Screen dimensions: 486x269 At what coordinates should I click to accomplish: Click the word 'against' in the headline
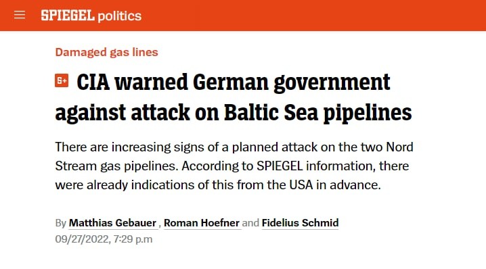tap(91, 113)
